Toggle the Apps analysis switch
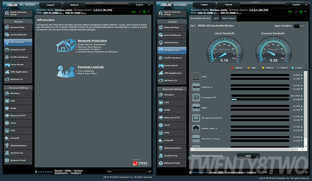The width and height of the screenshot is (312, 181). tap(300, 26)
